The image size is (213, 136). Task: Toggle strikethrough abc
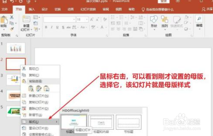pos(68,27)
